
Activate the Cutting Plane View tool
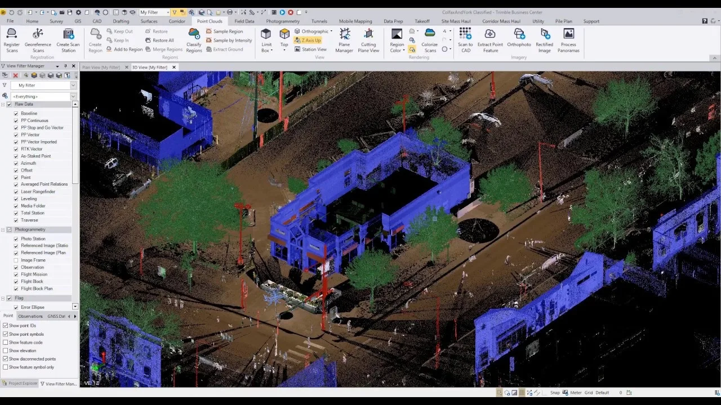368,40
